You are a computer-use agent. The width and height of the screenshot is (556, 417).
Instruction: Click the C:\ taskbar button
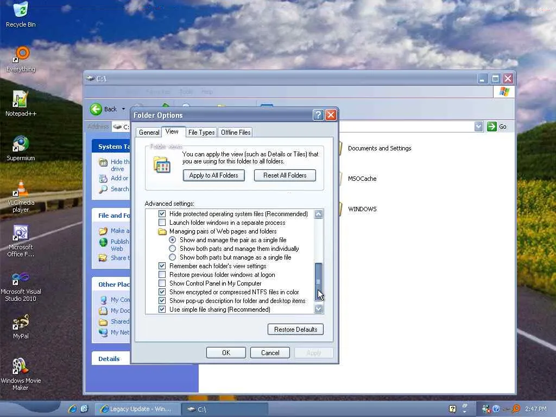[x=225, y=409]
